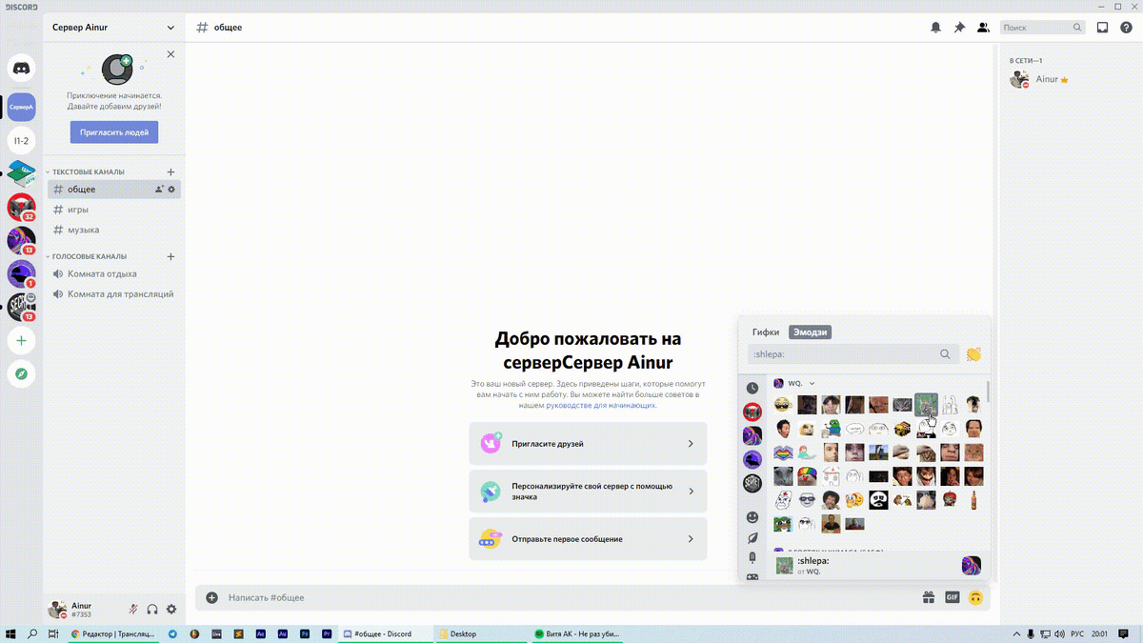Switch РУС keyboard language indicator
This screenshot has width=1143, height=643.
pyautogui.click(x=1078, y=633)
